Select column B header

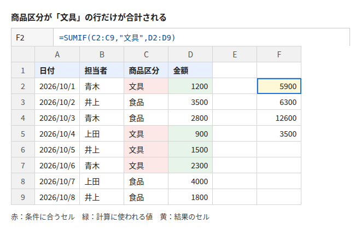click(102, 55)
